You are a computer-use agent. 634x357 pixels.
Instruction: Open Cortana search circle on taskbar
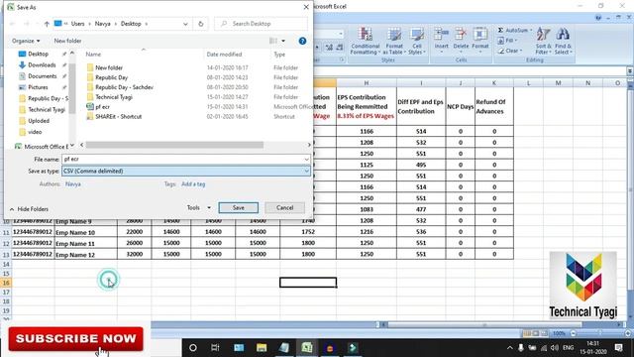[x=193, y=348]
